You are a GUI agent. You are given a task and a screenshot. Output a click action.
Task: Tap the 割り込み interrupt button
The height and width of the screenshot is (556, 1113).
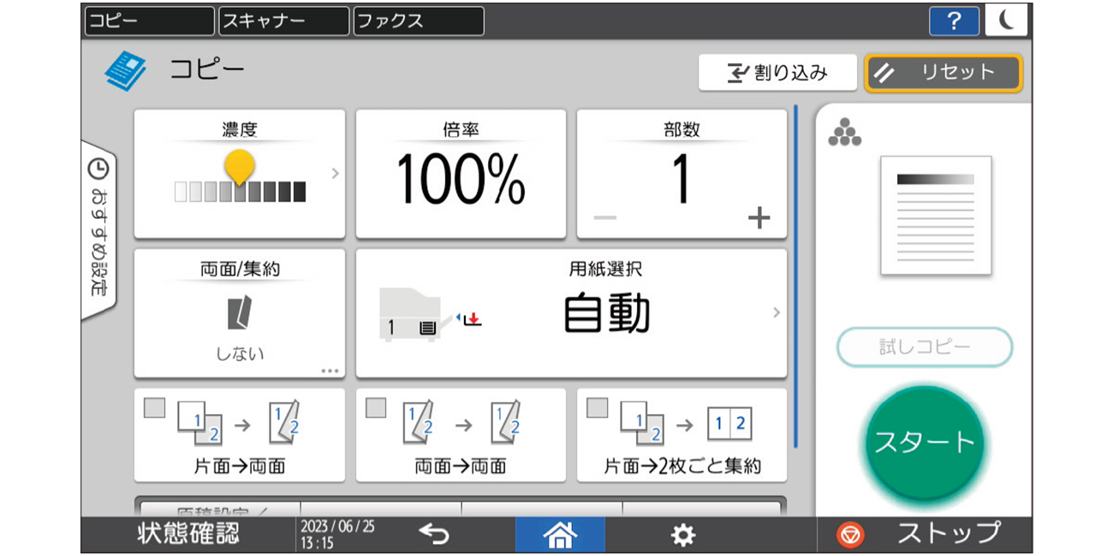tap(777, 73)
